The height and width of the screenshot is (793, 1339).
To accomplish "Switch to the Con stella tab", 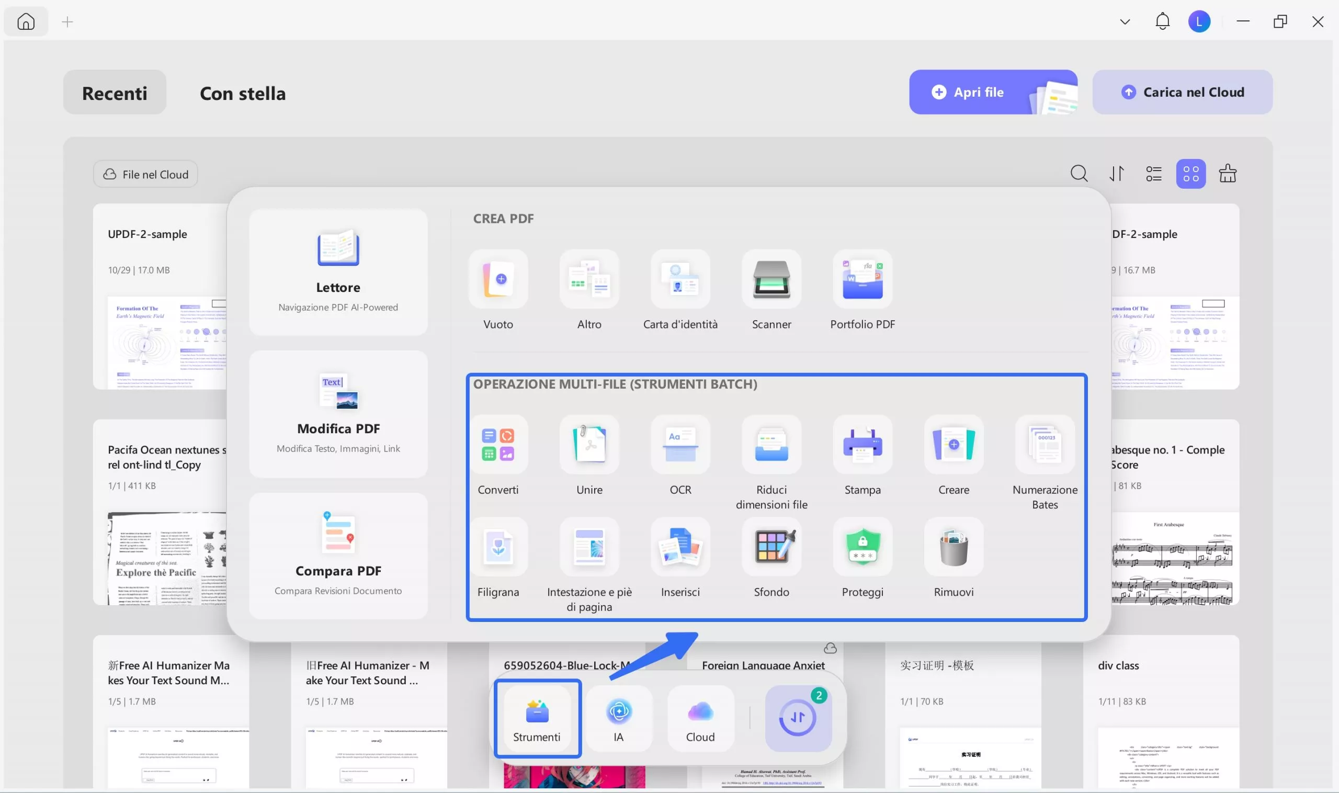I will pyautogui.click(x=243, y=93).
